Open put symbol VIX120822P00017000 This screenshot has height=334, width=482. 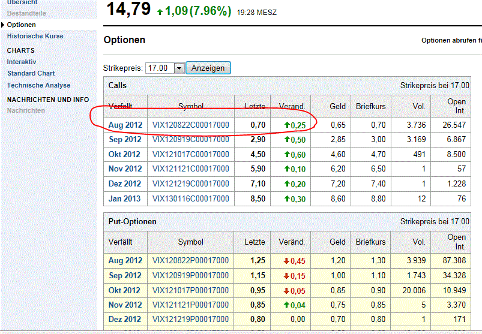[x=190, y=261]
